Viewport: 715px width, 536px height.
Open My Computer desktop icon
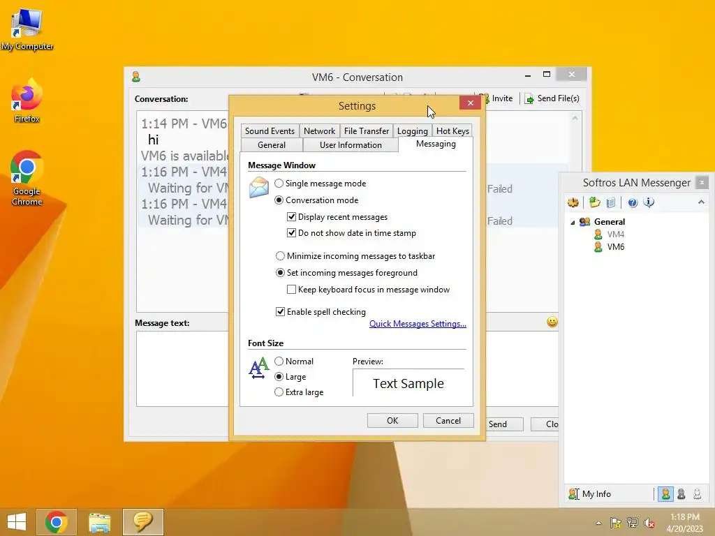[x=27, y=29]
